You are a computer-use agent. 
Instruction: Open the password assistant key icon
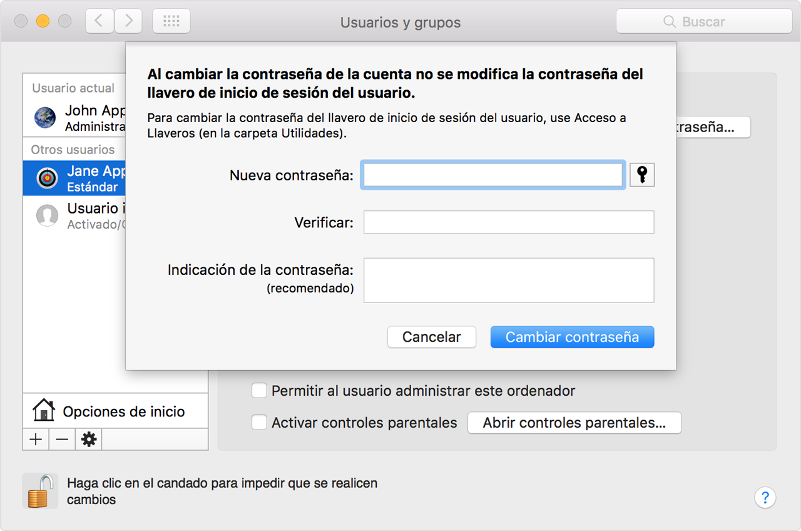tap(642, 175)
